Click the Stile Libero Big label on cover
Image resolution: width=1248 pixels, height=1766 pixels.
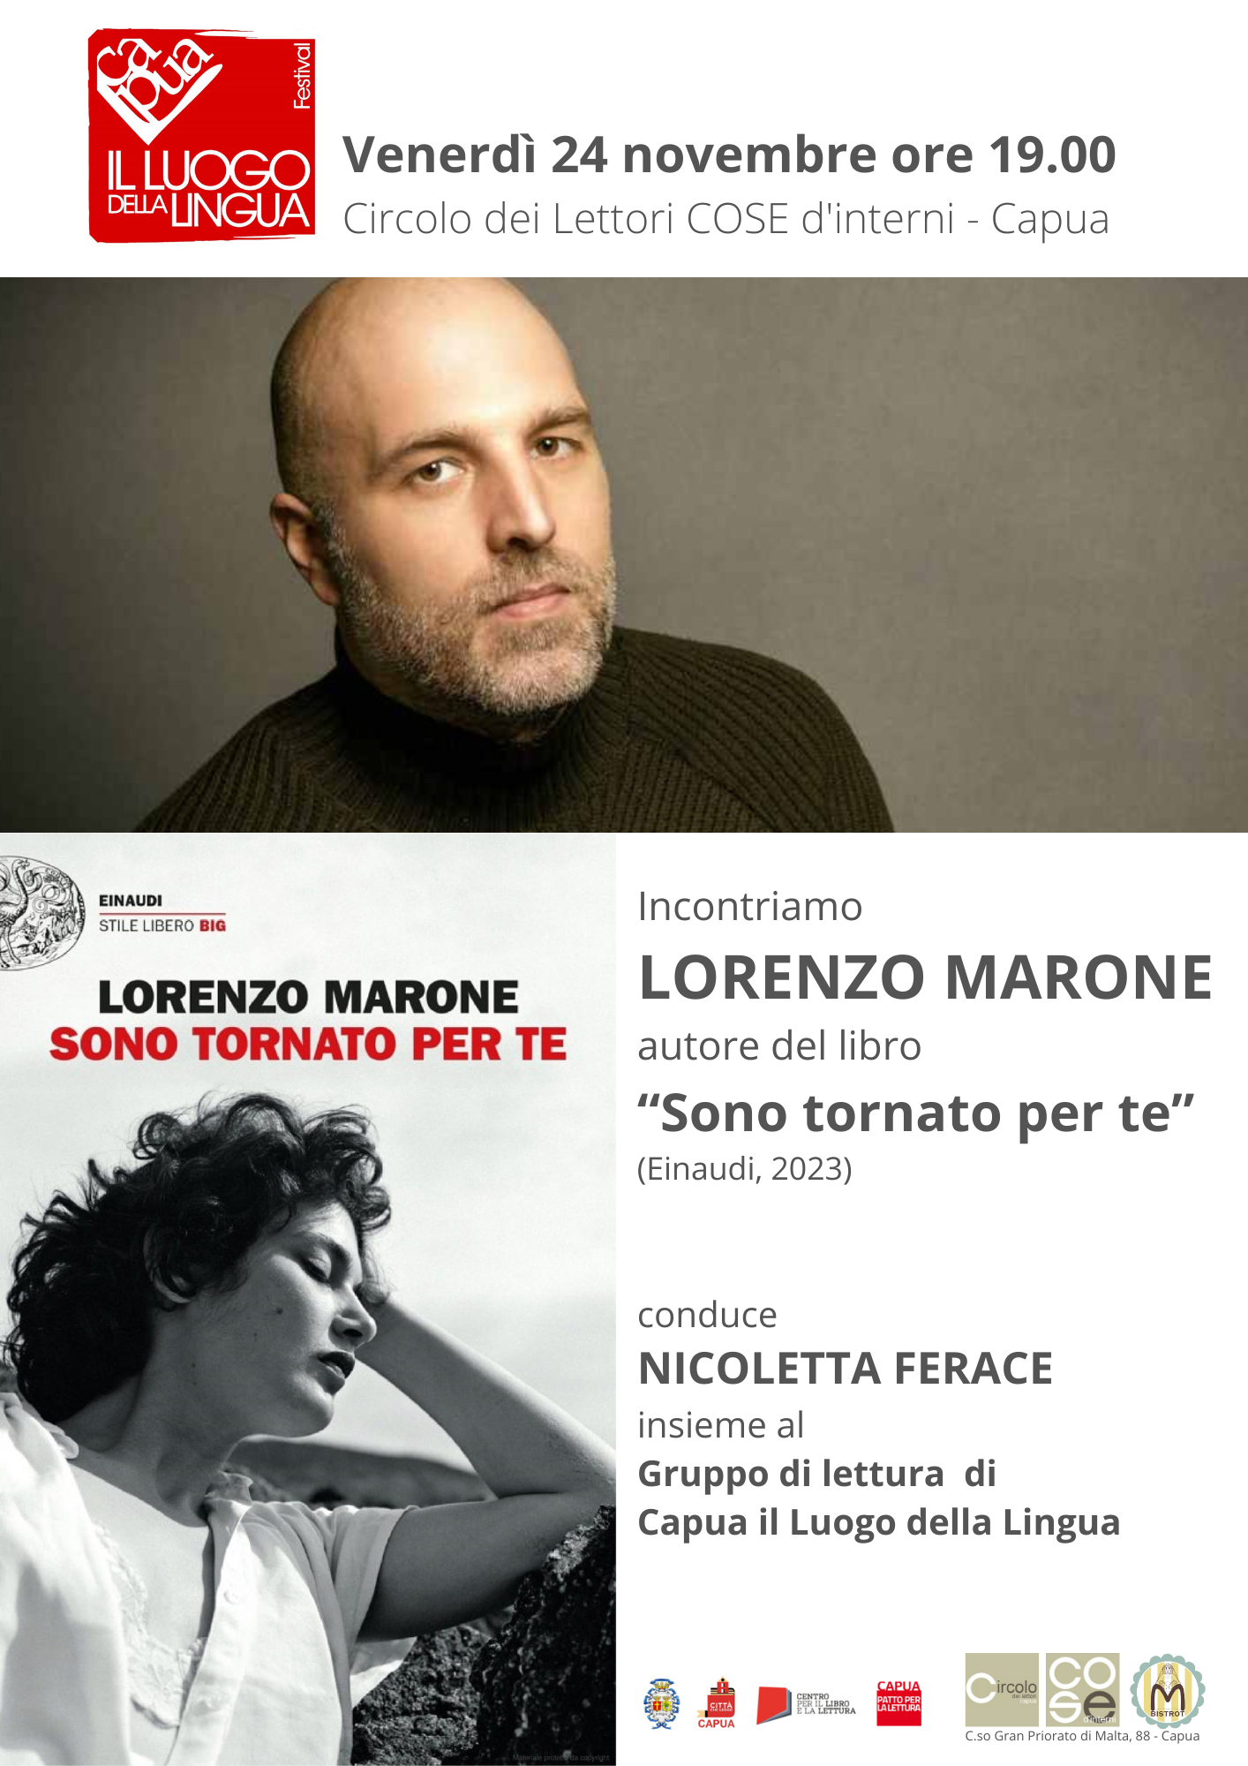tap(162, 925)
